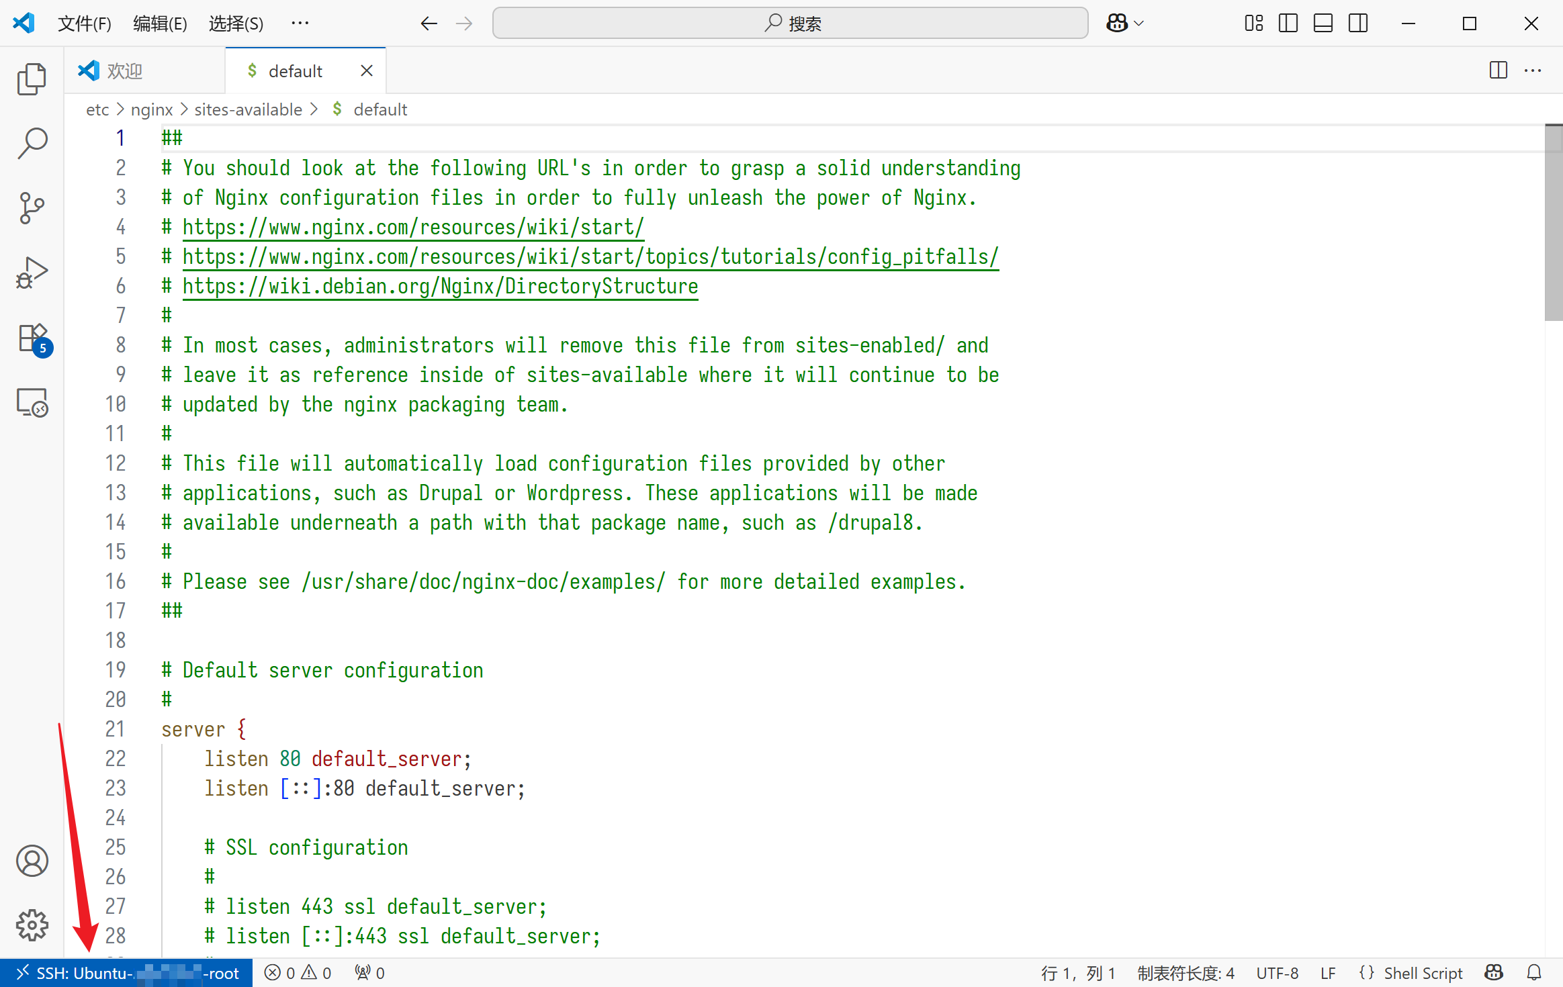Open the Source Control view
The width and height of the screenshot is (1563, 987).
(x=32, y=208)
